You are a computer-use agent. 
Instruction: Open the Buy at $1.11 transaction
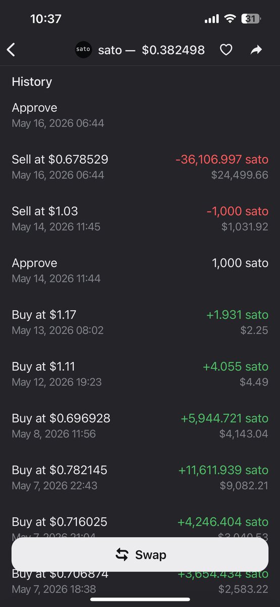coord(140,374)
